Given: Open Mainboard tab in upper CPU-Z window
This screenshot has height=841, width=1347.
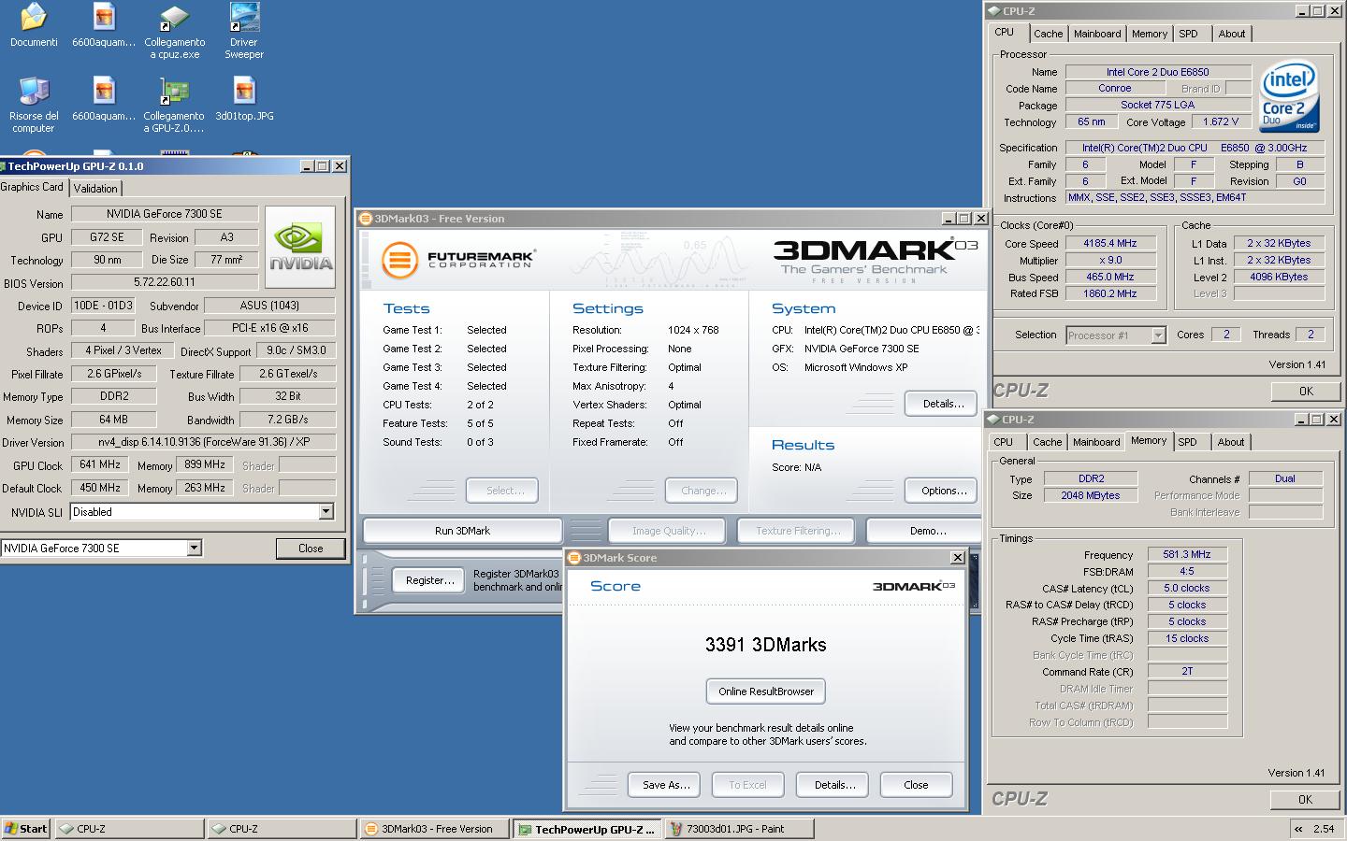Looking at the screenshot, I should [1097, 34].
